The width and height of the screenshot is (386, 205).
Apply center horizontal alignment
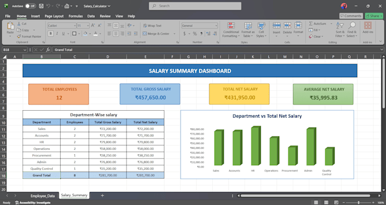tap(116, 34)
